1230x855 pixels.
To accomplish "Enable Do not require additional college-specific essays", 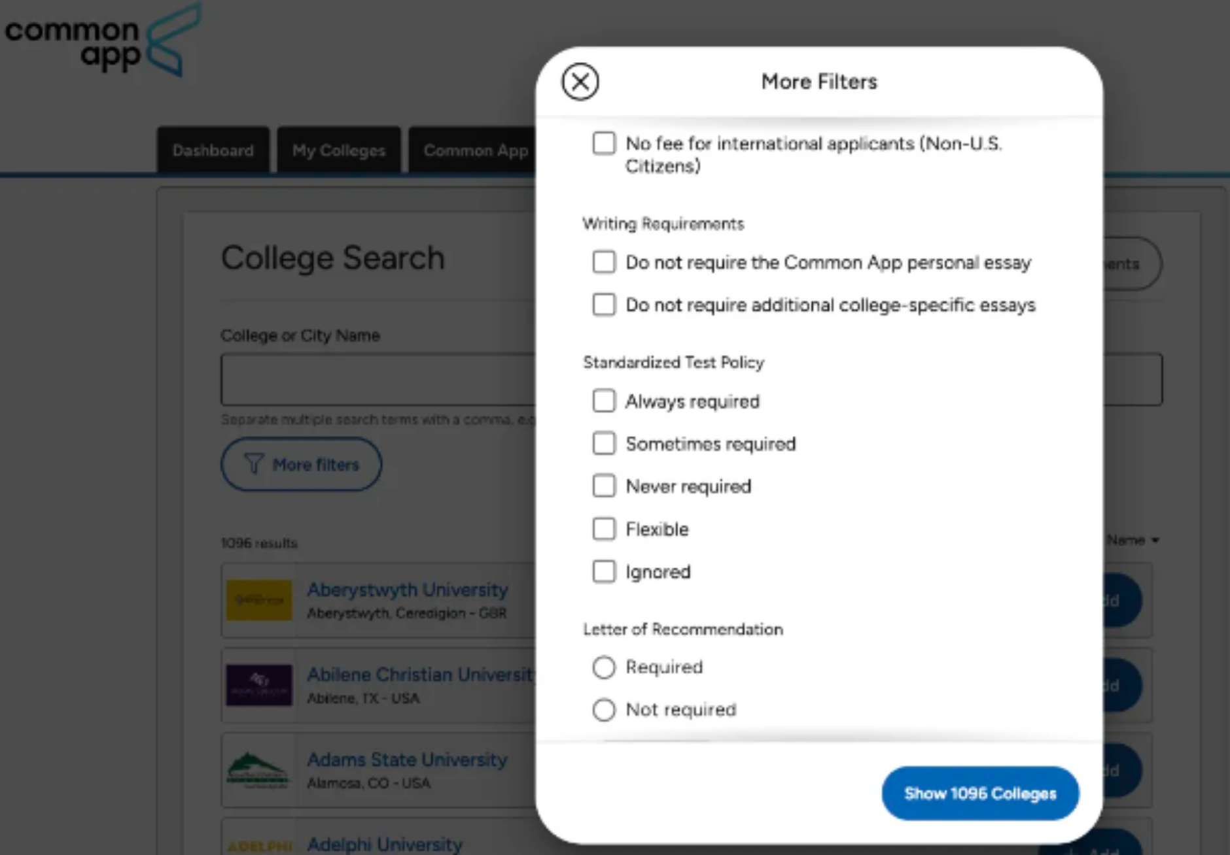I will click(604, 305).
